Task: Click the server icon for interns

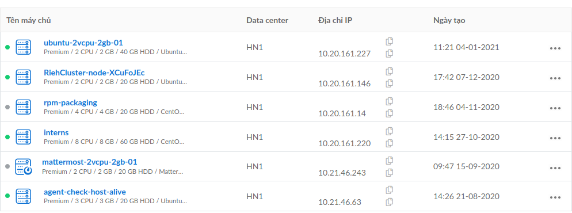Action: (x=24, y=137)
